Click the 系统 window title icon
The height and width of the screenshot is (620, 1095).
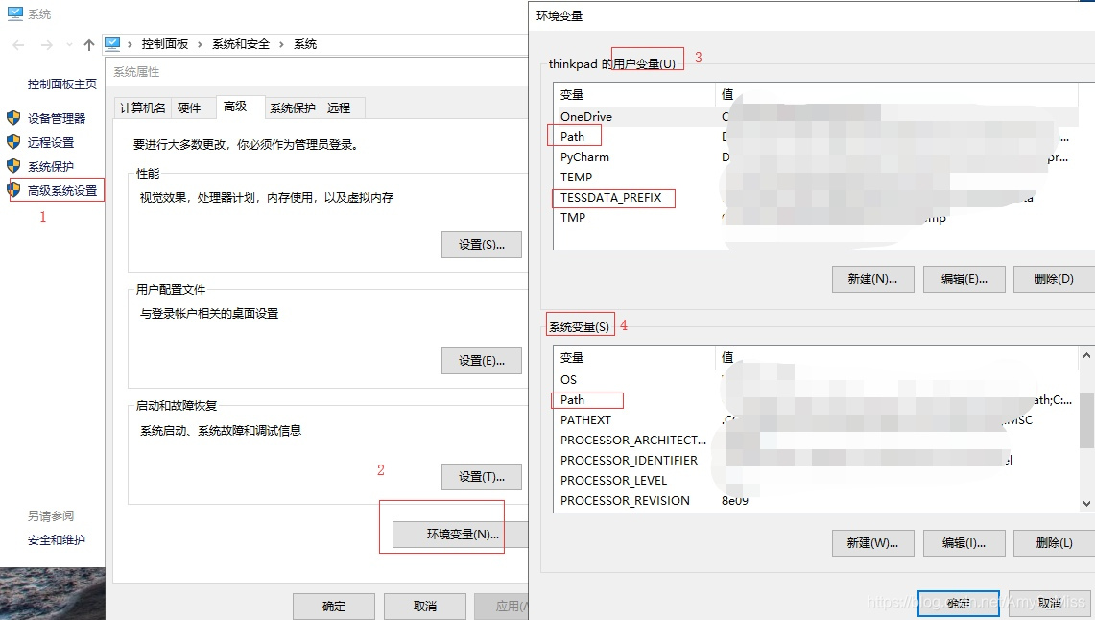coord(14,13)
